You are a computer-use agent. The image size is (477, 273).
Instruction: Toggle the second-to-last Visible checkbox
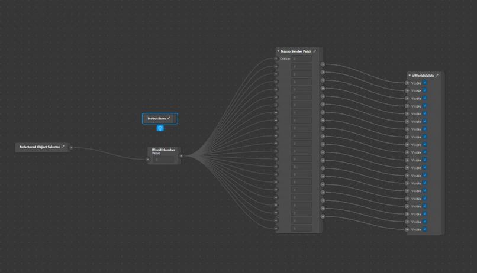click(425, 222)
